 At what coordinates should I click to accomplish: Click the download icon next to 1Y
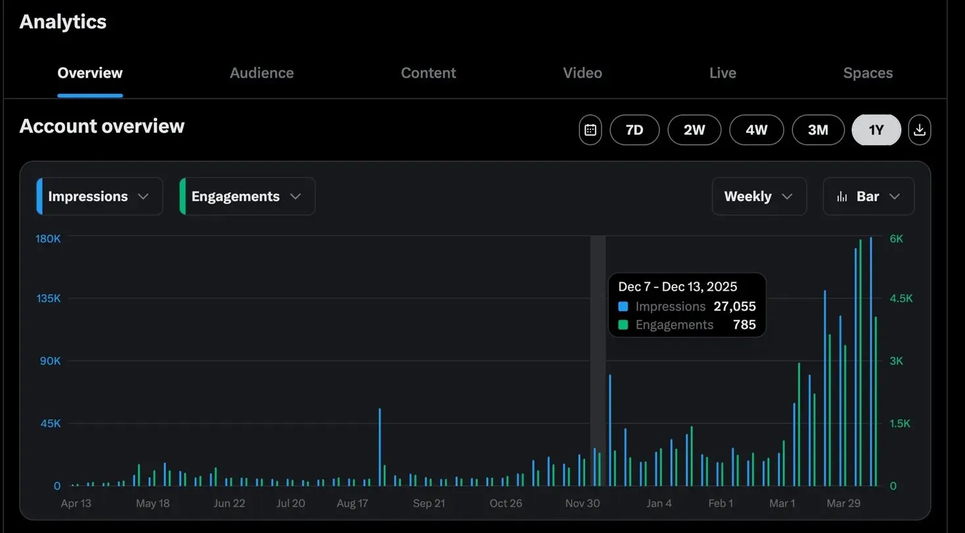point(919,129)
